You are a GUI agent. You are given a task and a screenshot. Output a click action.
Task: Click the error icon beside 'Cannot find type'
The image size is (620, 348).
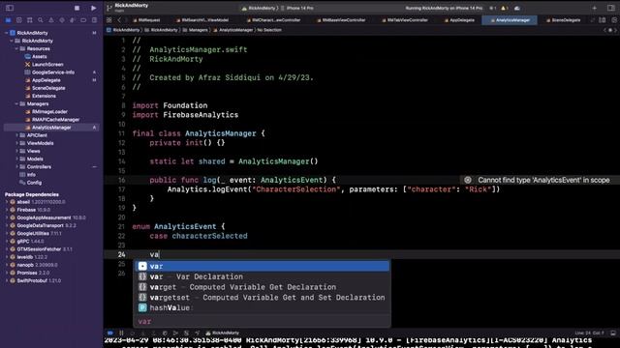click(467, 180)
